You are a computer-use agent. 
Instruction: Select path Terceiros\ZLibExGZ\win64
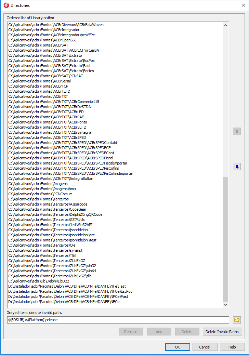52,271
